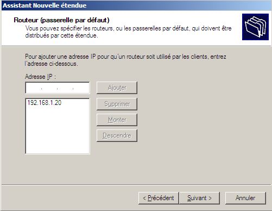Screen dimensions: 272x211
Task: Click the Routeur (passerelle par défaut) heading
Action: coord(61,20)
